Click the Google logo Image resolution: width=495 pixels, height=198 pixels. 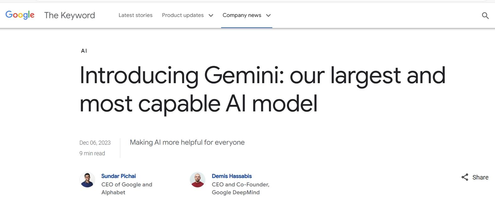20,15
